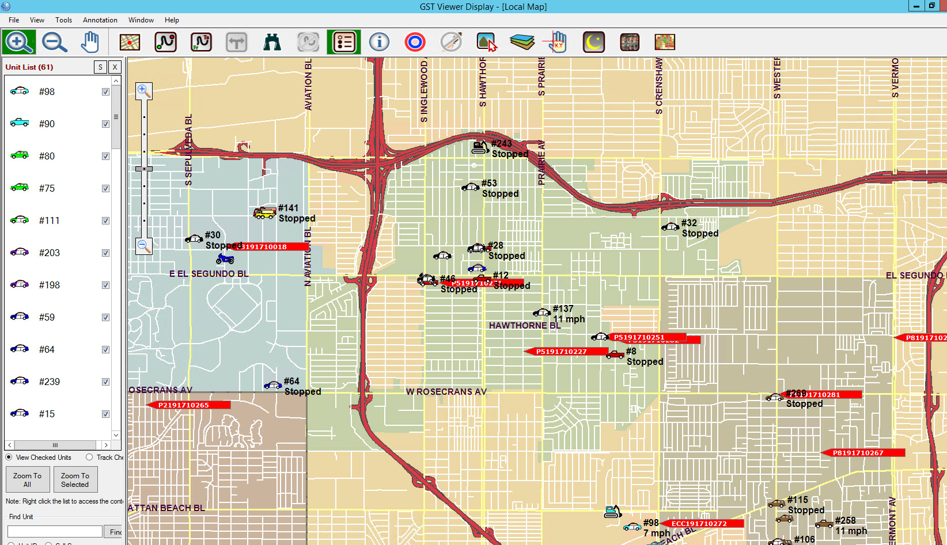Screen dimensions: 947x545
Task: Click the S button in Unit List header
Action: (100, 67)
